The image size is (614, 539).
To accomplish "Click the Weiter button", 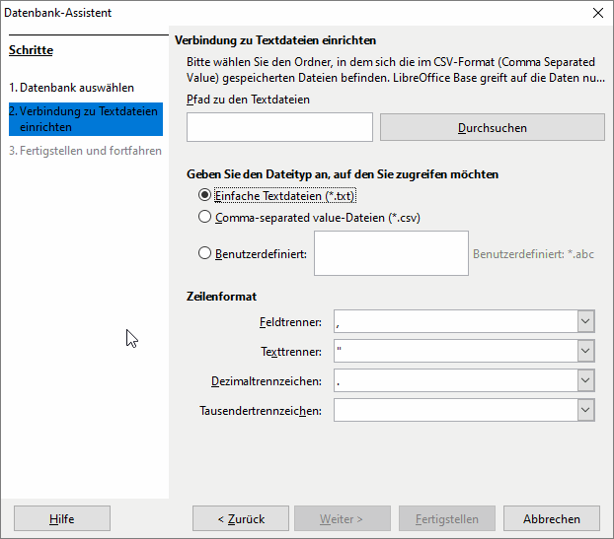I will click(343, 518).
